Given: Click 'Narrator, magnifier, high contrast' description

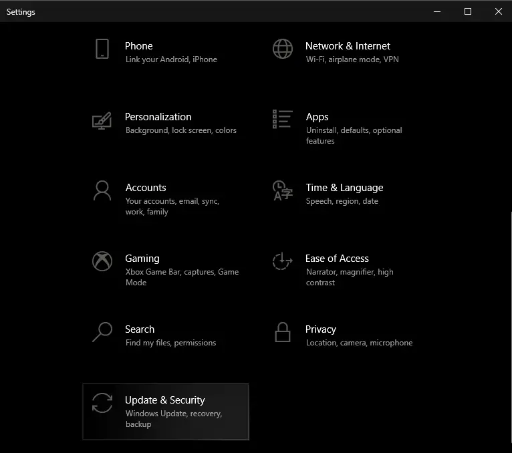Looking at the screenshot, I should click(x=350, y=277).
